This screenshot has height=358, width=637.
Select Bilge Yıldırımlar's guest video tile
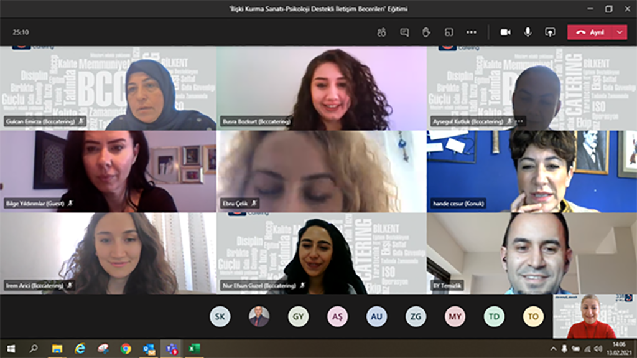pos(108,171)
